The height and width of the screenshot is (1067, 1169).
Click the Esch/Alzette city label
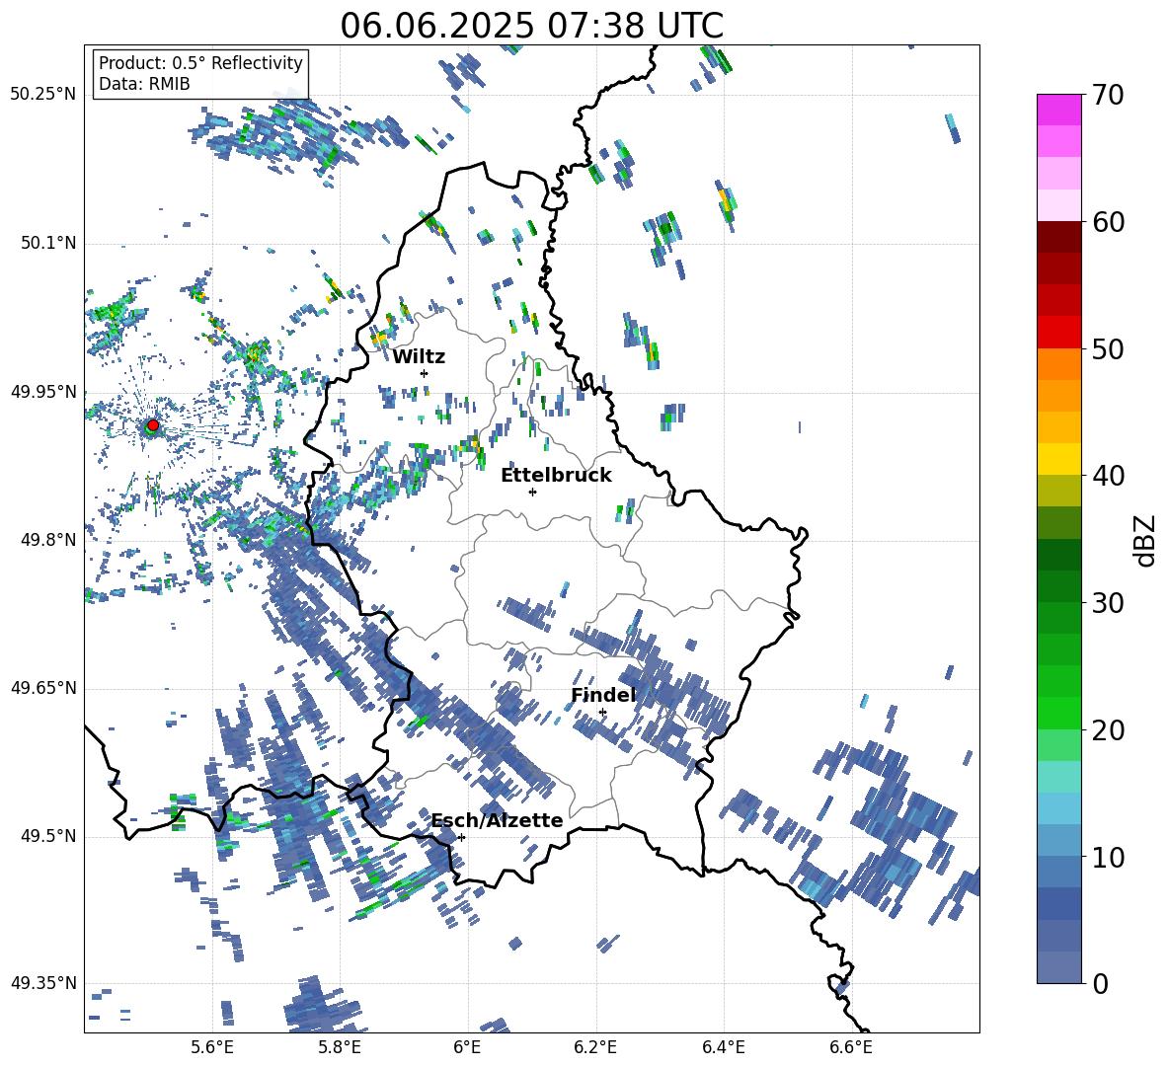[497, 820]
